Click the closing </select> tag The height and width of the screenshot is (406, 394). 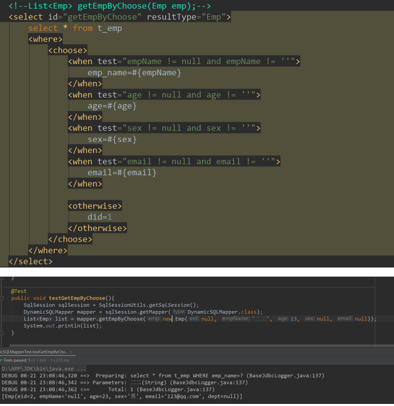tap(31, 262)
